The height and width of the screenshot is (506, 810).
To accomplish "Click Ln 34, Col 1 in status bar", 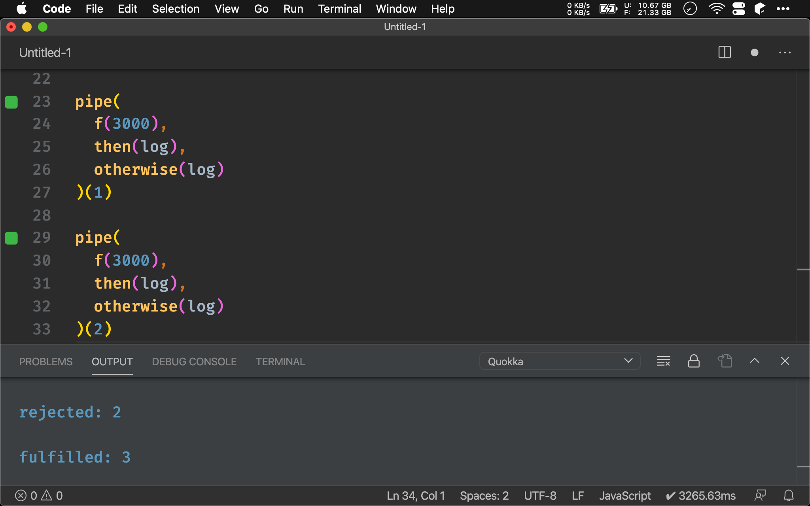I will [416, 496].
